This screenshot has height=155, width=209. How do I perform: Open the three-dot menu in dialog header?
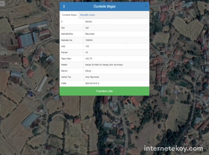click(64, 6)
